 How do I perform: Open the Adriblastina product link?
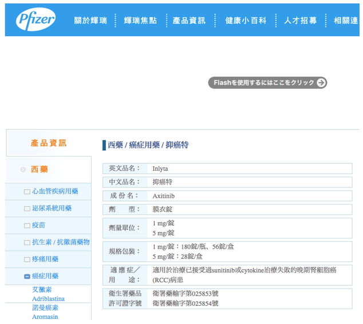49,299
